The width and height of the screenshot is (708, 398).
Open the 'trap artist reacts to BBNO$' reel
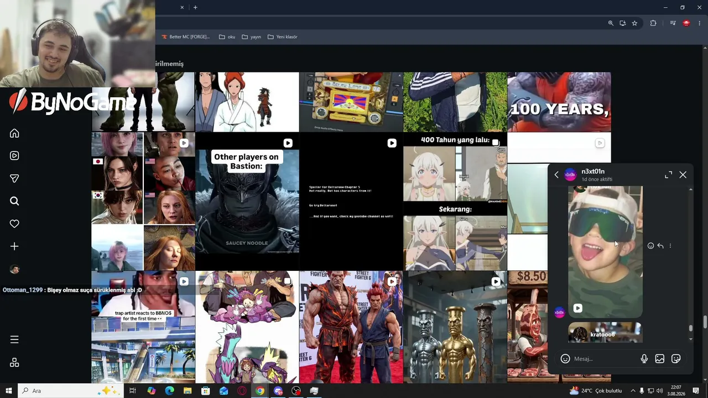point(143,327)
